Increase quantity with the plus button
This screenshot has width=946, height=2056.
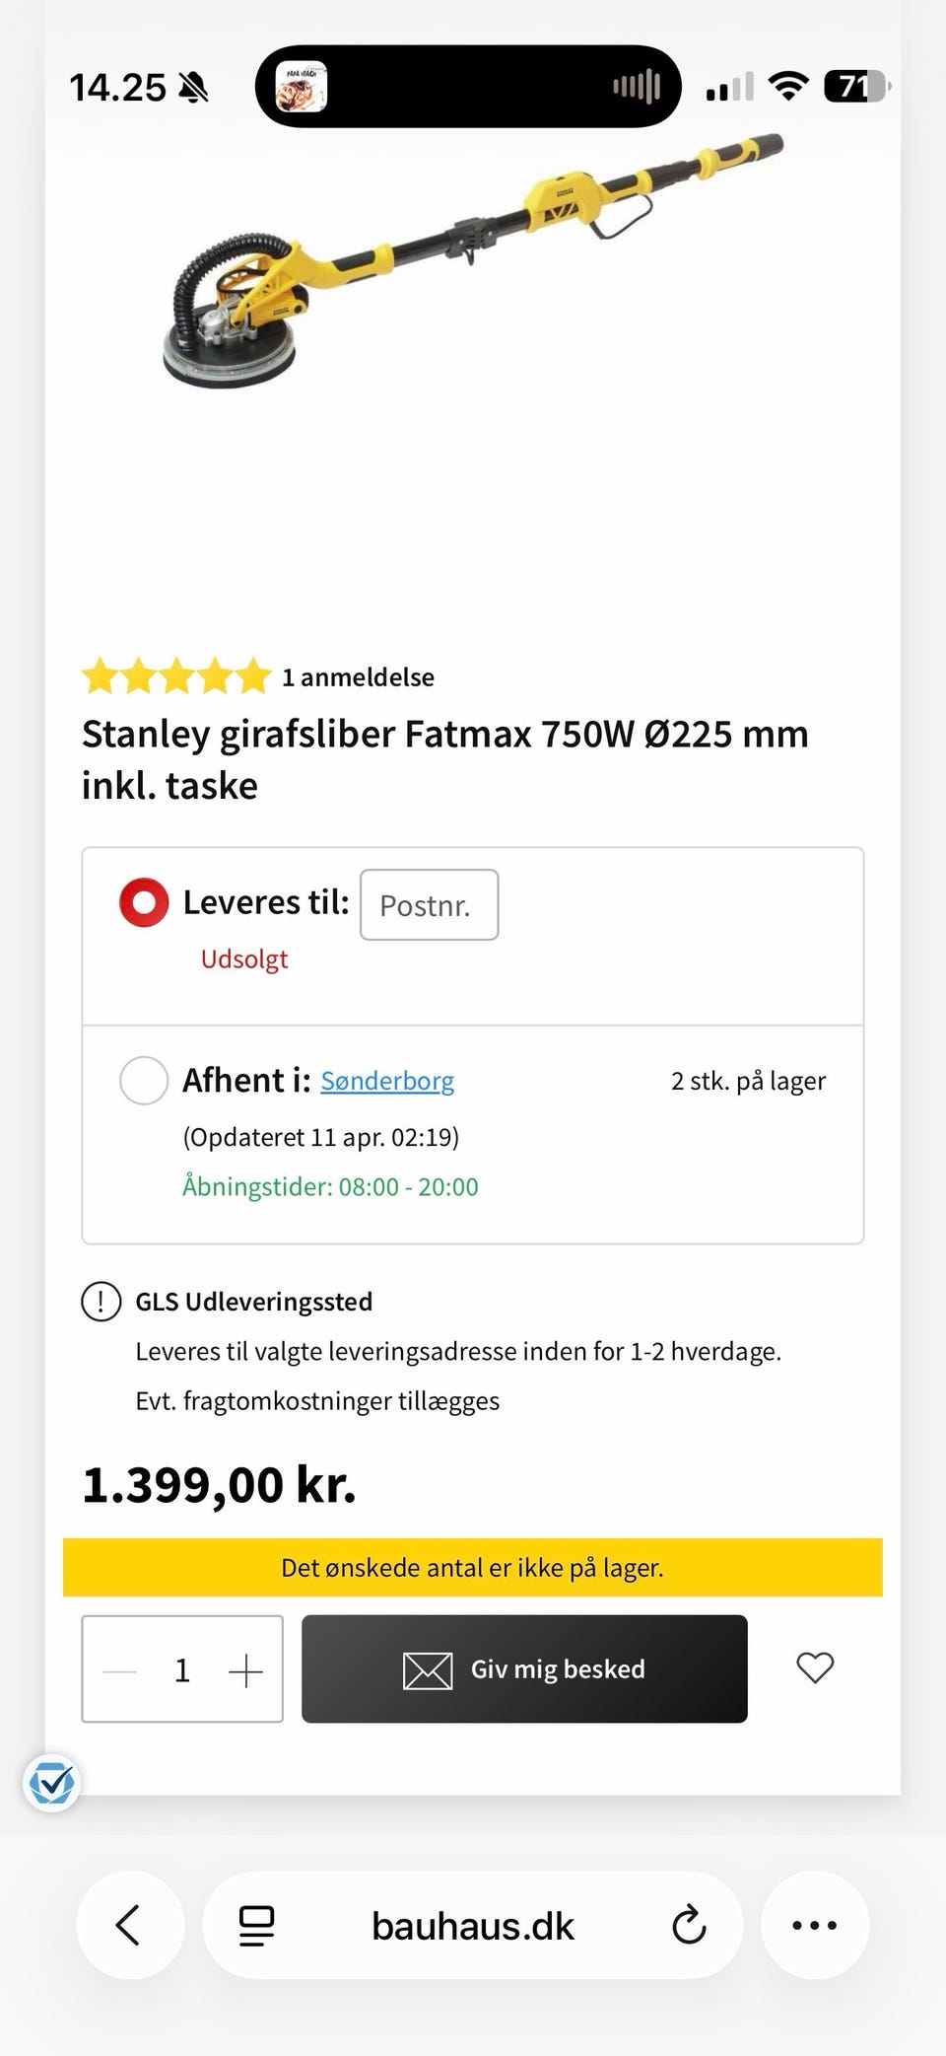[245, 1670]
